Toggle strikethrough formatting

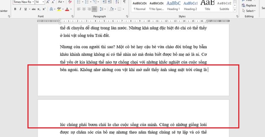pyautogui.click(x=34, y=9)
